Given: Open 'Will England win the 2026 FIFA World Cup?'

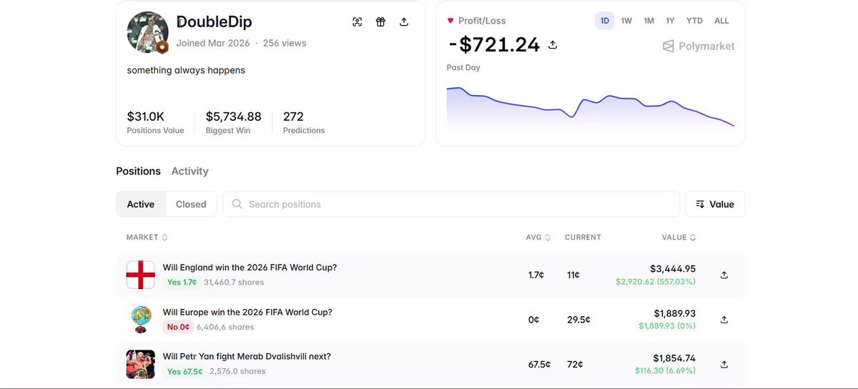Looking at the screenshot, I should tap(250, 267).
